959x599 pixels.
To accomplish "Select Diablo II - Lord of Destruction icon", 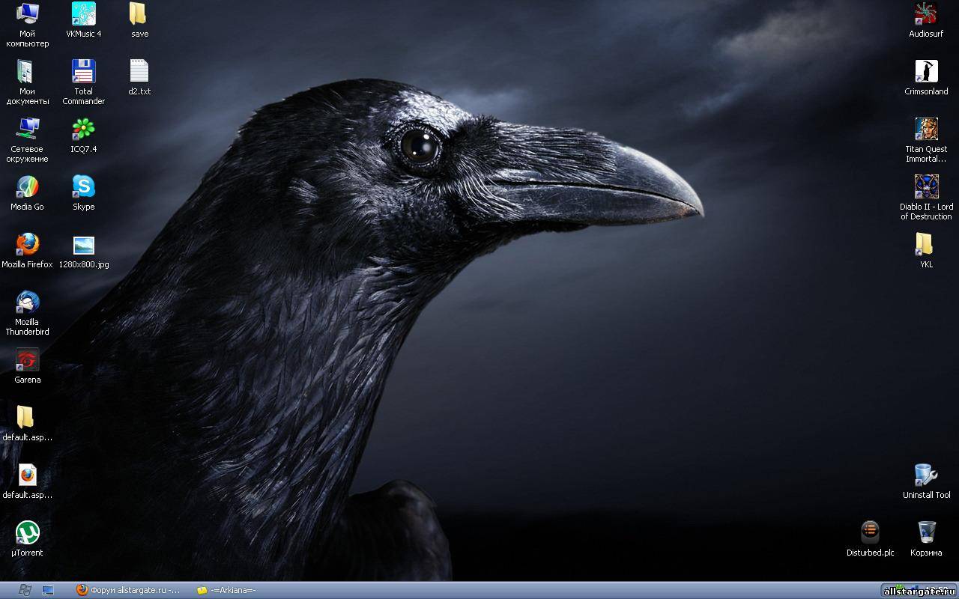I will (926, 187).
